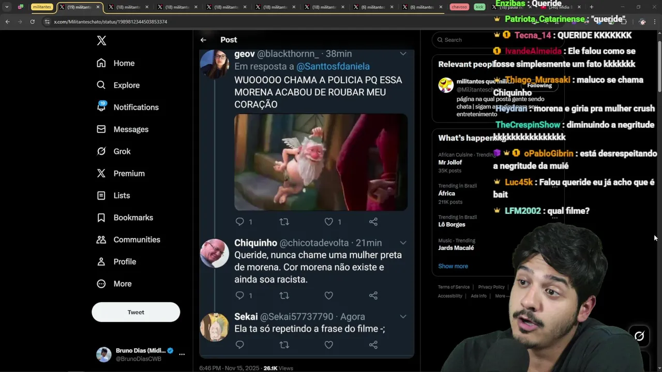Open Sekai post options chevron
This screenshot has height=372, width=662.
403,316
